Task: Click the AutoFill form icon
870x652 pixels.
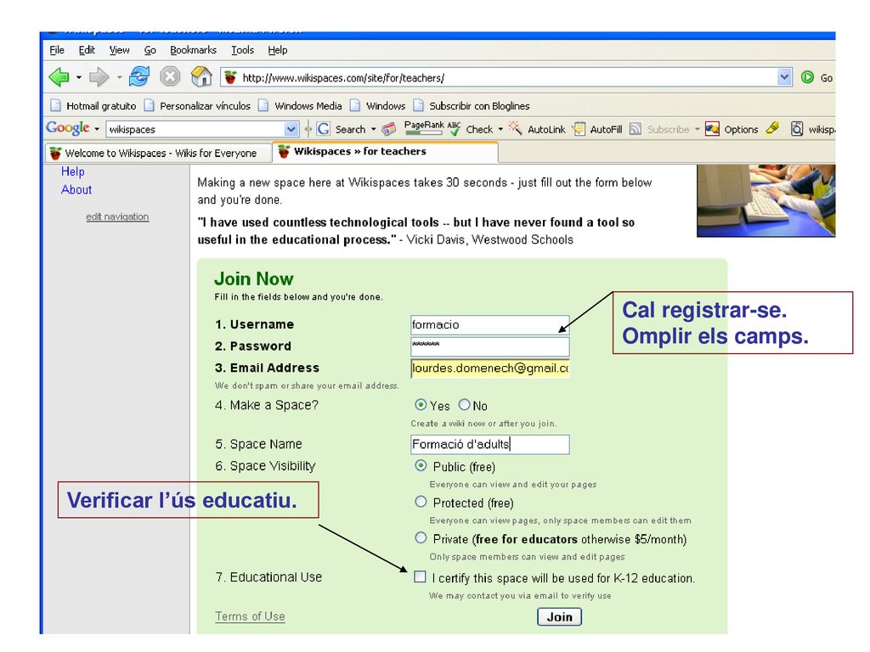Action: 579,129
